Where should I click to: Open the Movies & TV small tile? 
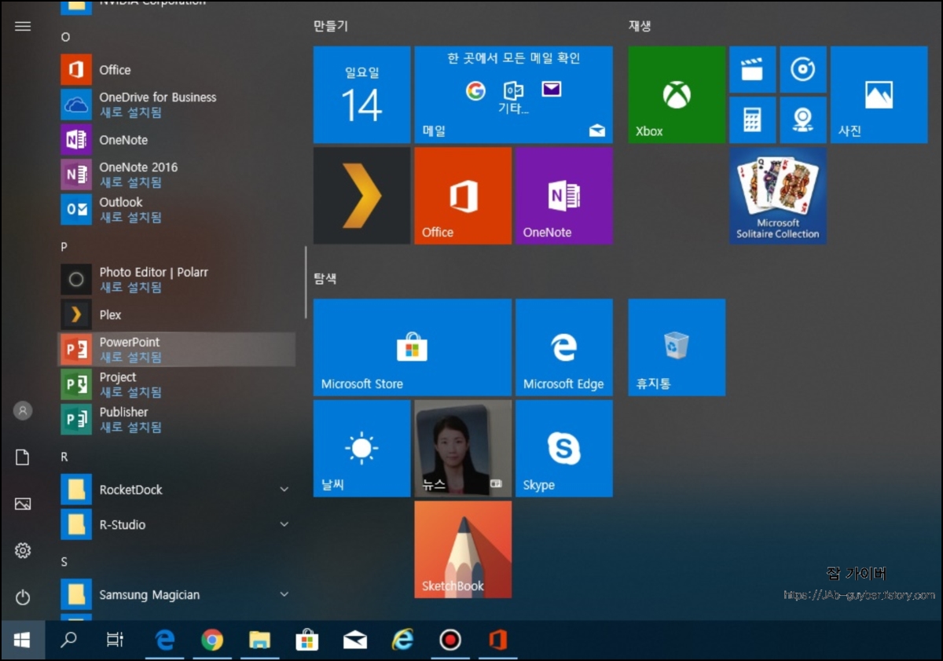tap(752, 69)
